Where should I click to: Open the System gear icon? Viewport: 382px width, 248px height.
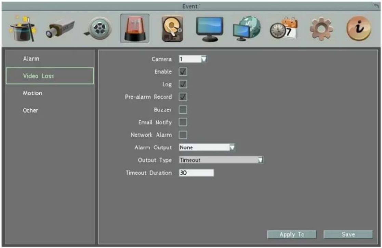pos(321,29)
